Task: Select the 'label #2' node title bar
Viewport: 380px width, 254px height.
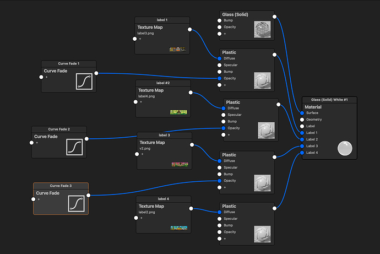Action: pyautogui.click(x=163, y=83)
